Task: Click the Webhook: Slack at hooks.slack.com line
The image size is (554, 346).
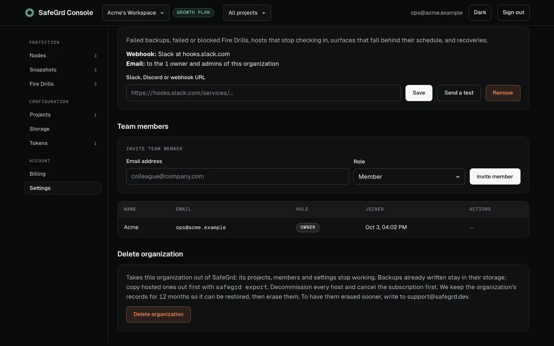Action: click(178, 54)
